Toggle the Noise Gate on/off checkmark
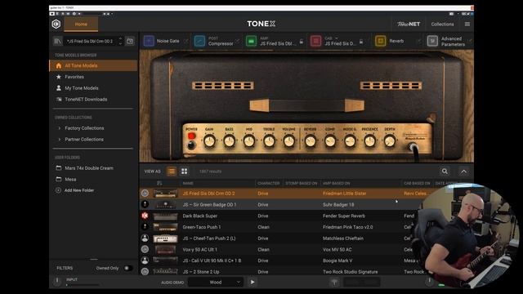The height and width of the screenshot is (294, 523). (186, 41)
